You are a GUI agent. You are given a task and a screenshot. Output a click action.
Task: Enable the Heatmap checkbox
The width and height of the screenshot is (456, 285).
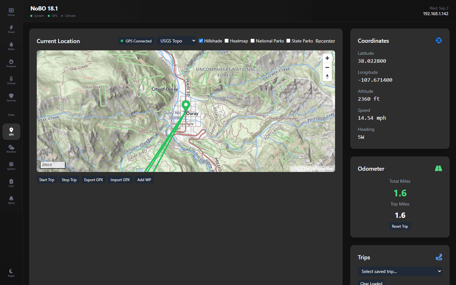click(x=226, y=41)
